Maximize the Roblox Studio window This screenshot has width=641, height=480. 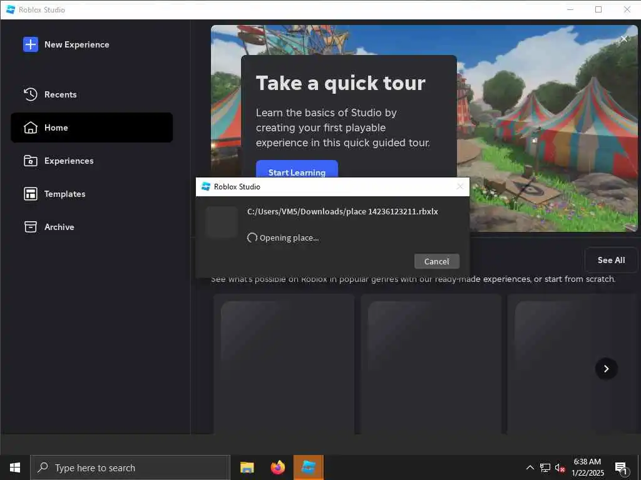click(x=598, y=9)
